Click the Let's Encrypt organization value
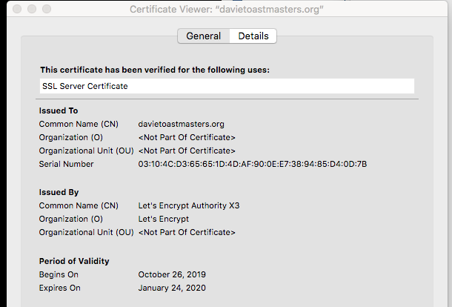The height and width of the screenshot is (307, 452). point(163,219)
